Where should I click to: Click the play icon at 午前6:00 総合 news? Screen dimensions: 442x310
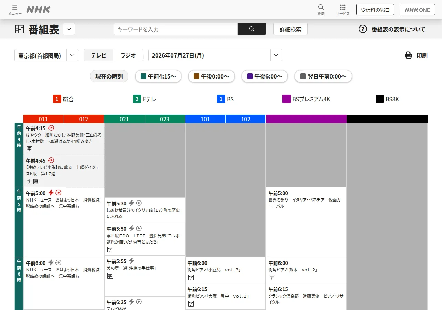tap(59, 262)
